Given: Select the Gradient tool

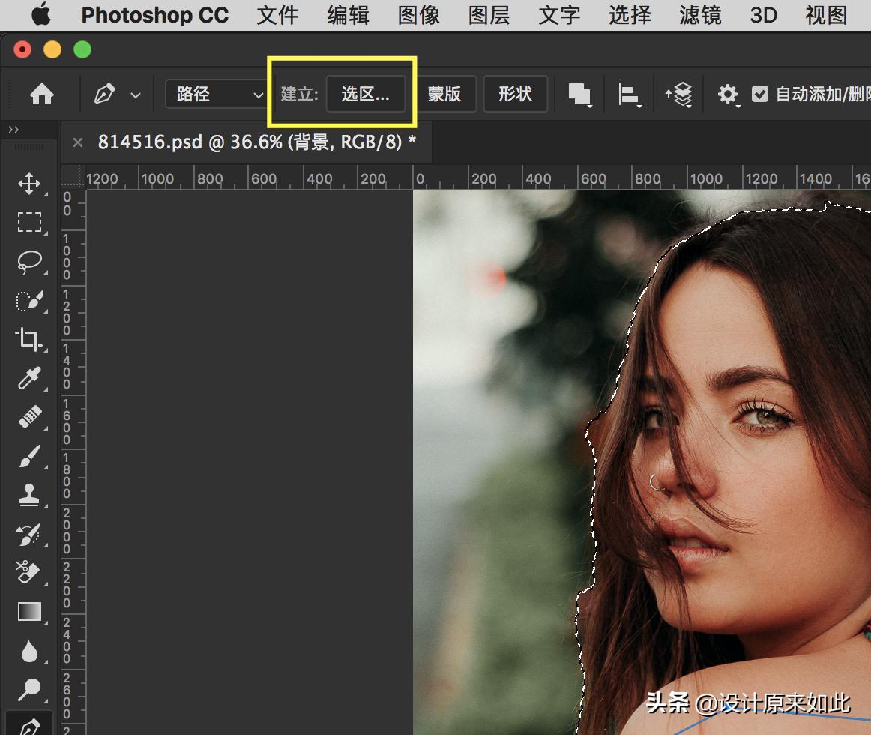Looking at the screenshot, I should 29,611.
